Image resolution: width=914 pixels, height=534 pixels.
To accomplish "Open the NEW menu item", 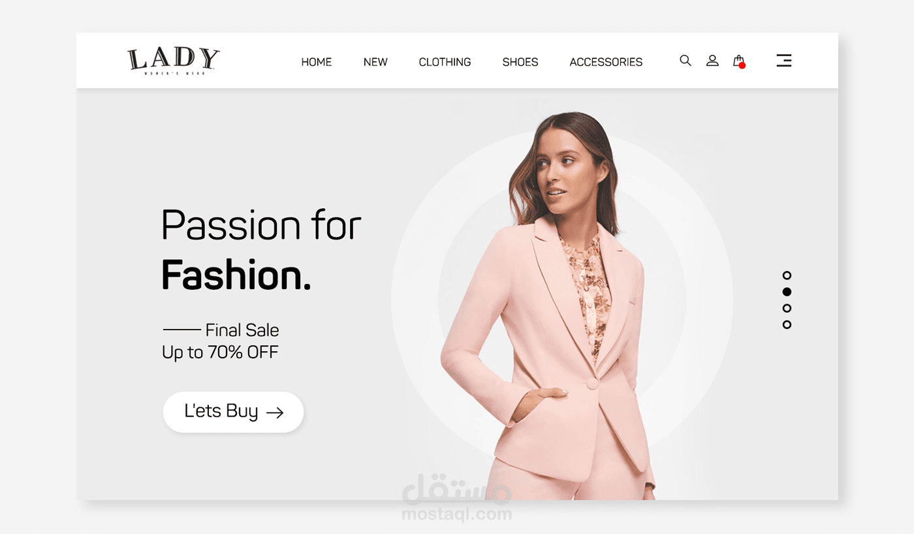I will coord(375,62).
